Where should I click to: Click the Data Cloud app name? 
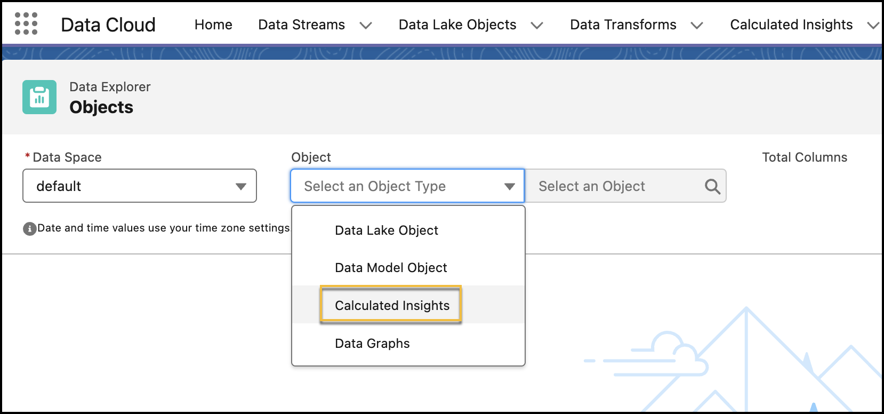[108, 25]
